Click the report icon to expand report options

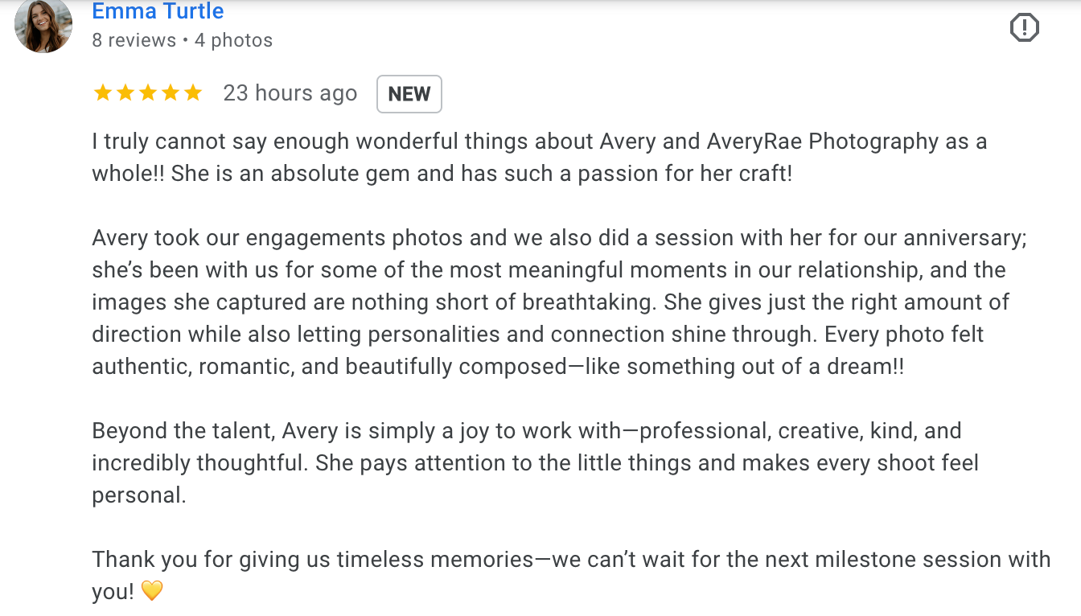pos(1025,27)
